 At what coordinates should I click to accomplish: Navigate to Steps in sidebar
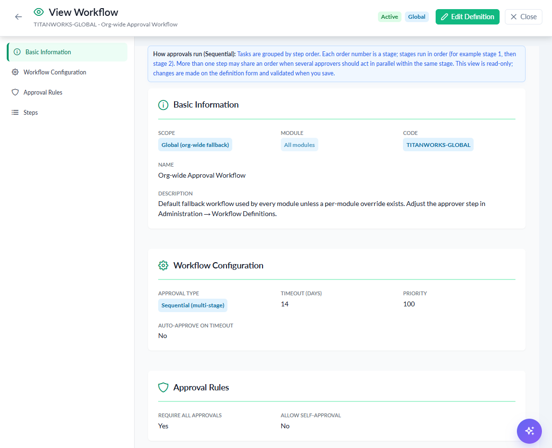67,112
